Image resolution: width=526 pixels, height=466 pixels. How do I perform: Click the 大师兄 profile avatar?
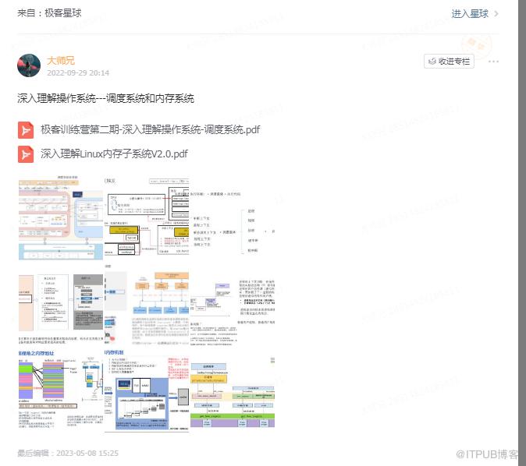pyautogui.click(x=29, y=65)
